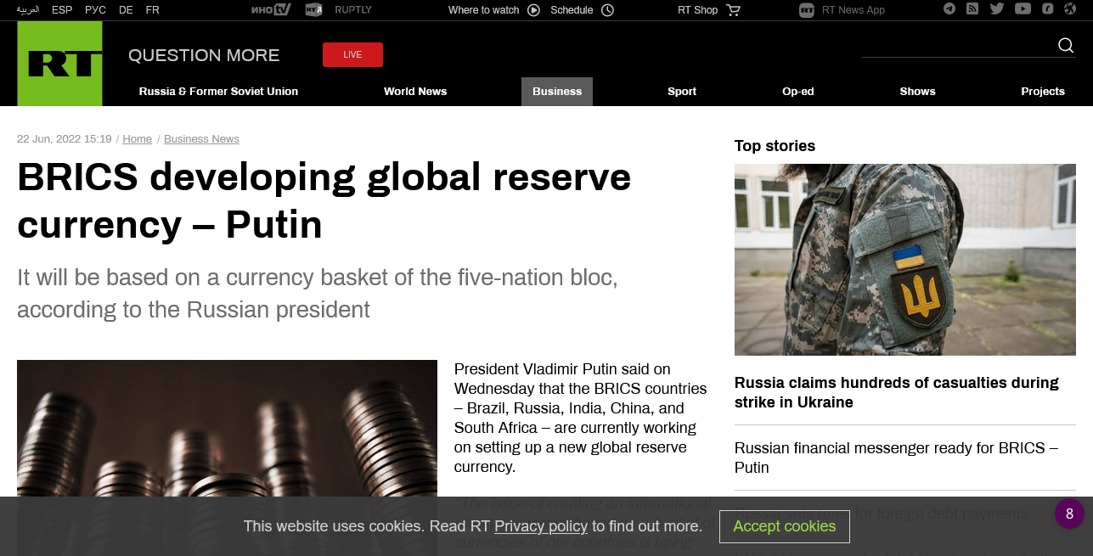Open the InoTV logo link
The width and height of the screenshot is (1093, 556).
click(x=272, y=10)
